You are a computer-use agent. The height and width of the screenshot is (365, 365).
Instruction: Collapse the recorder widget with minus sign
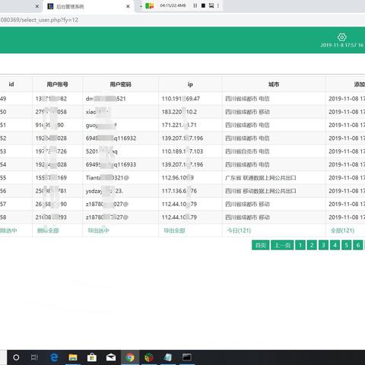pos(141,6)
